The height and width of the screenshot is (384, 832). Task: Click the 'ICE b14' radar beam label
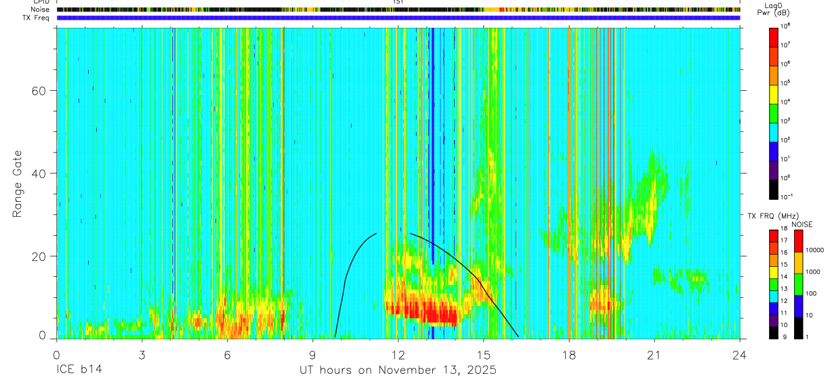click(78, 370)
